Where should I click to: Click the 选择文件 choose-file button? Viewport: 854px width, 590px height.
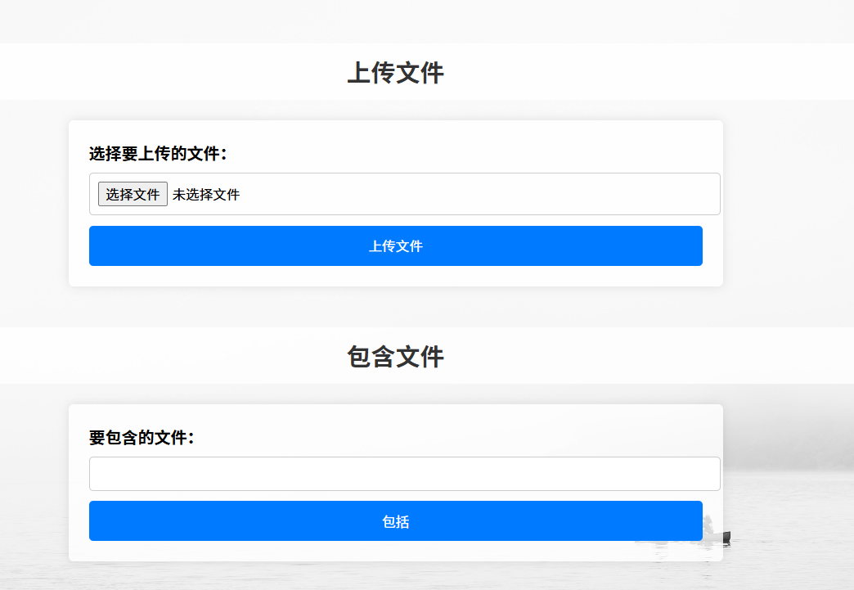point(133,195)
